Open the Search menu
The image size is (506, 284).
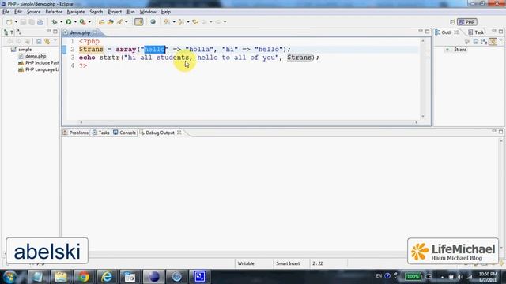point(96,12)
